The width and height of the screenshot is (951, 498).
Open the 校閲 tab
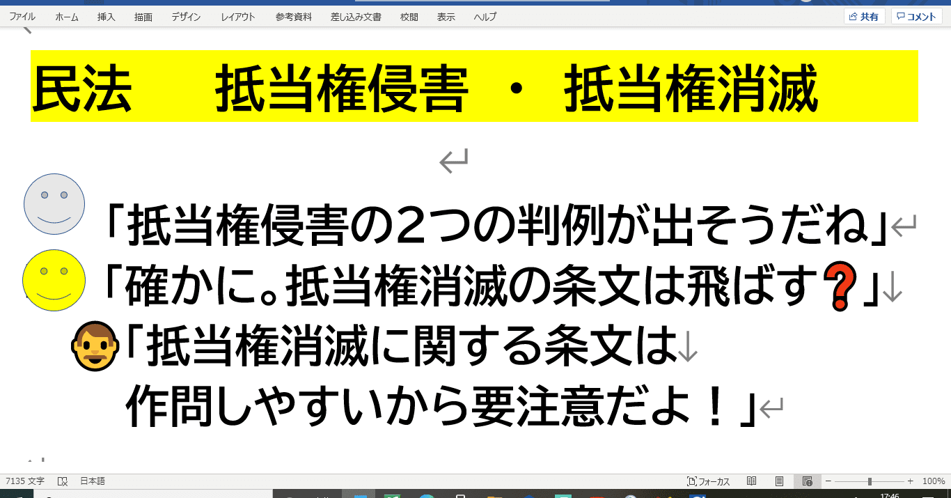409,17
